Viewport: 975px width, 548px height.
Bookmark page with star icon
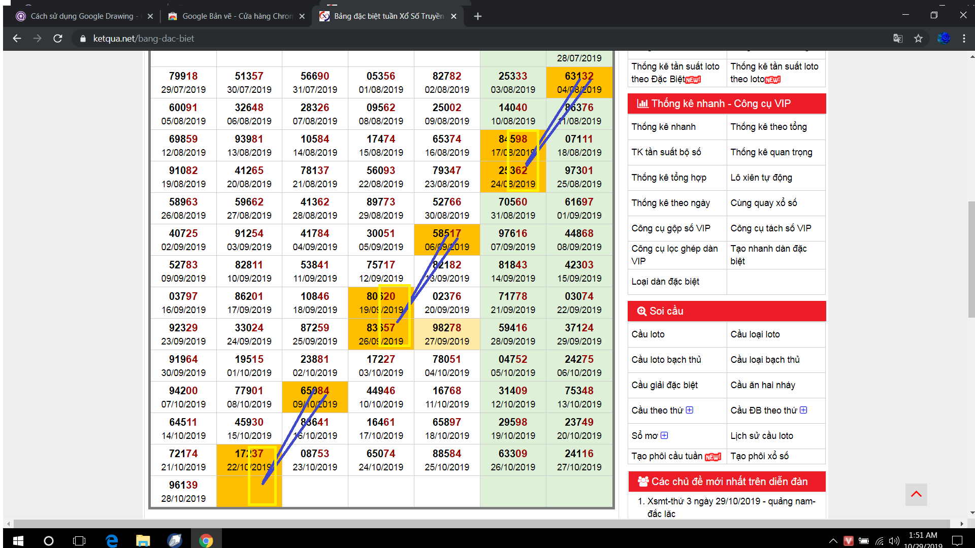[x=918, y=39]
